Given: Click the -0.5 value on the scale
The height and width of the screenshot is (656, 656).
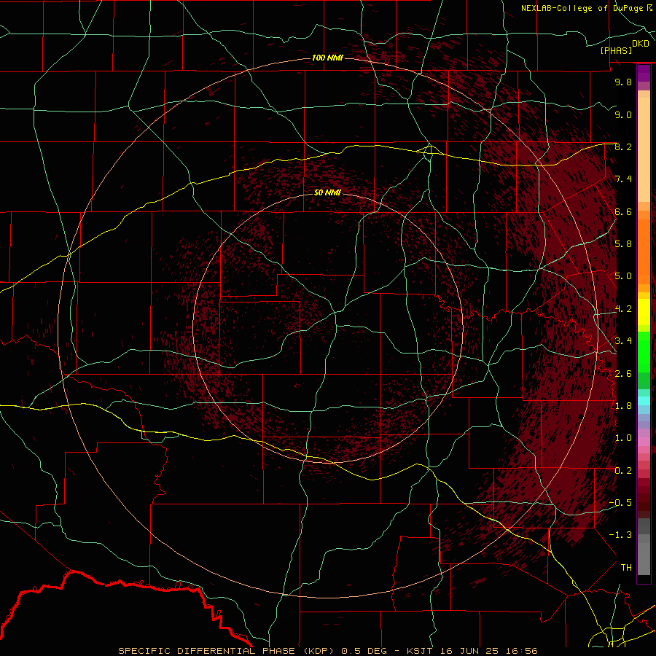Looking at the screenshot, I should [620, 503].
